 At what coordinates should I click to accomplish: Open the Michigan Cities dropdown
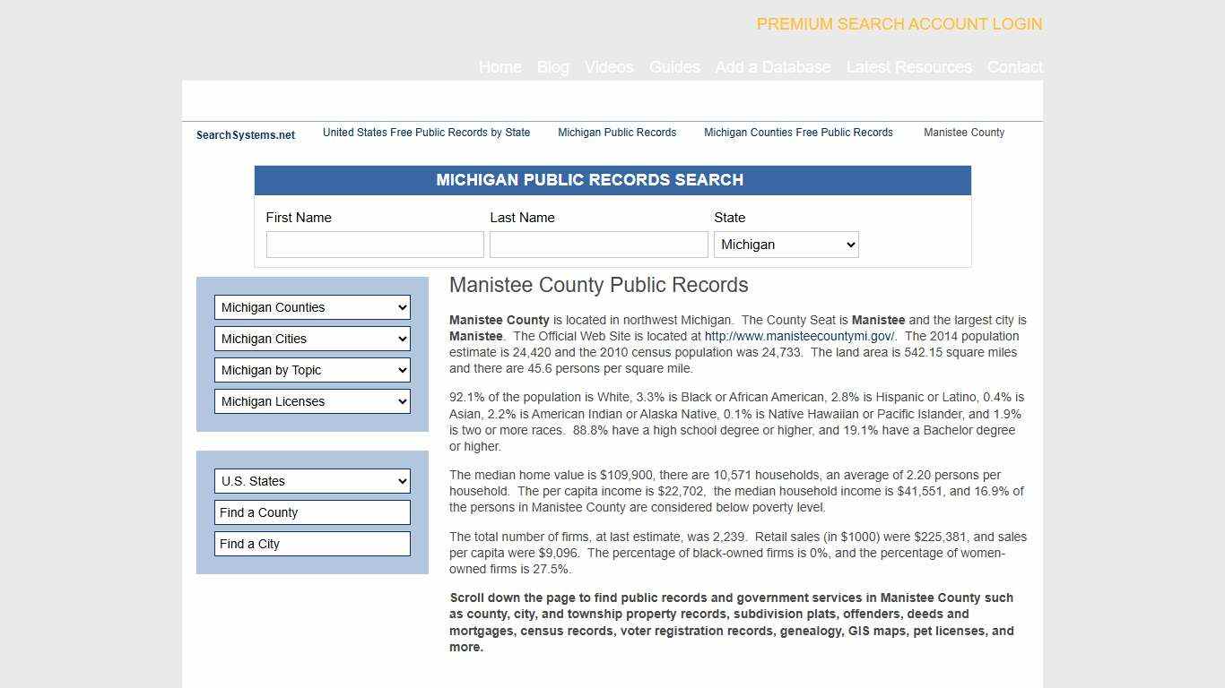click(312, 339)
